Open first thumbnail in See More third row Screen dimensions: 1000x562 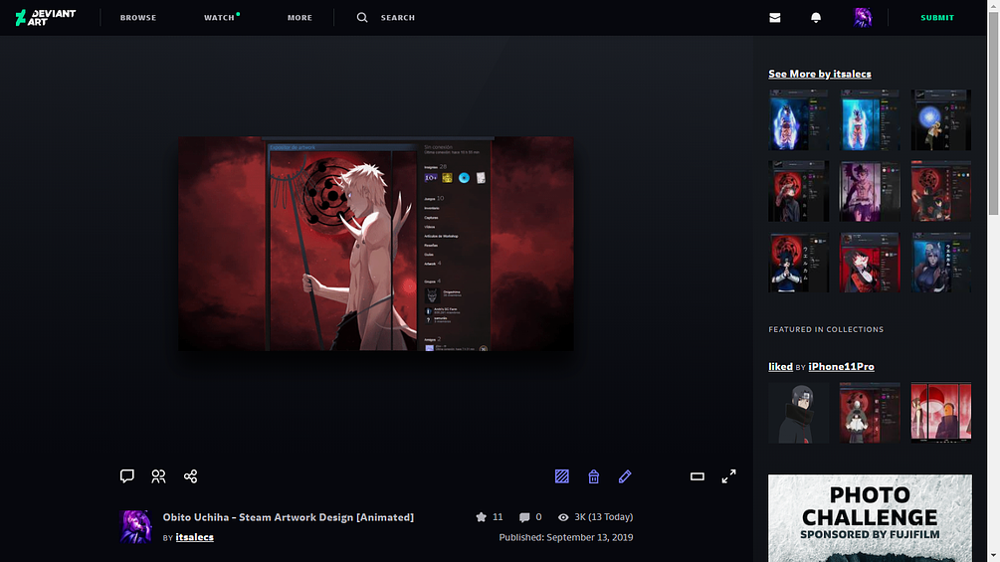798,263
